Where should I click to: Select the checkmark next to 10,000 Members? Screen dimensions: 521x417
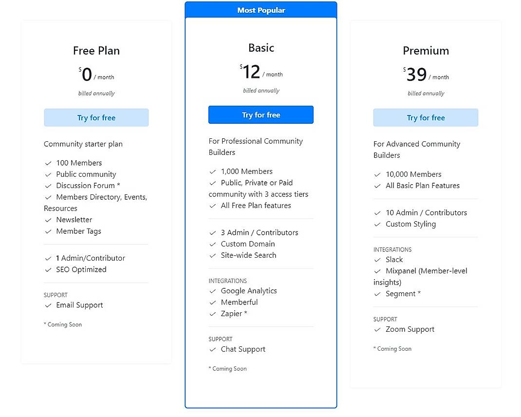378,174
